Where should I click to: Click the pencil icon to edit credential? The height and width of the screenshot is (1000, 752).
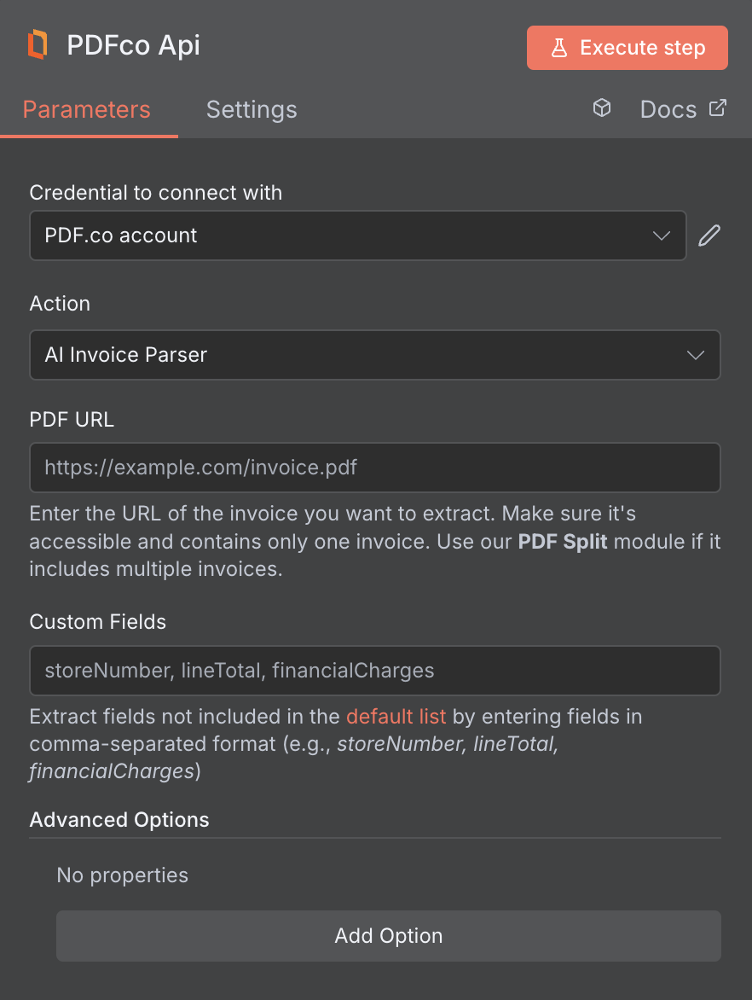709,235
